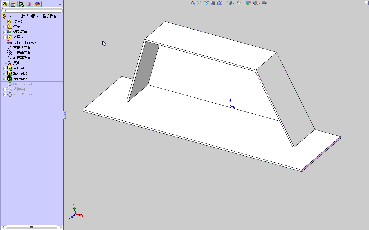
Task: Click the feature tree panel collapse handle
Action: point(65,115)
